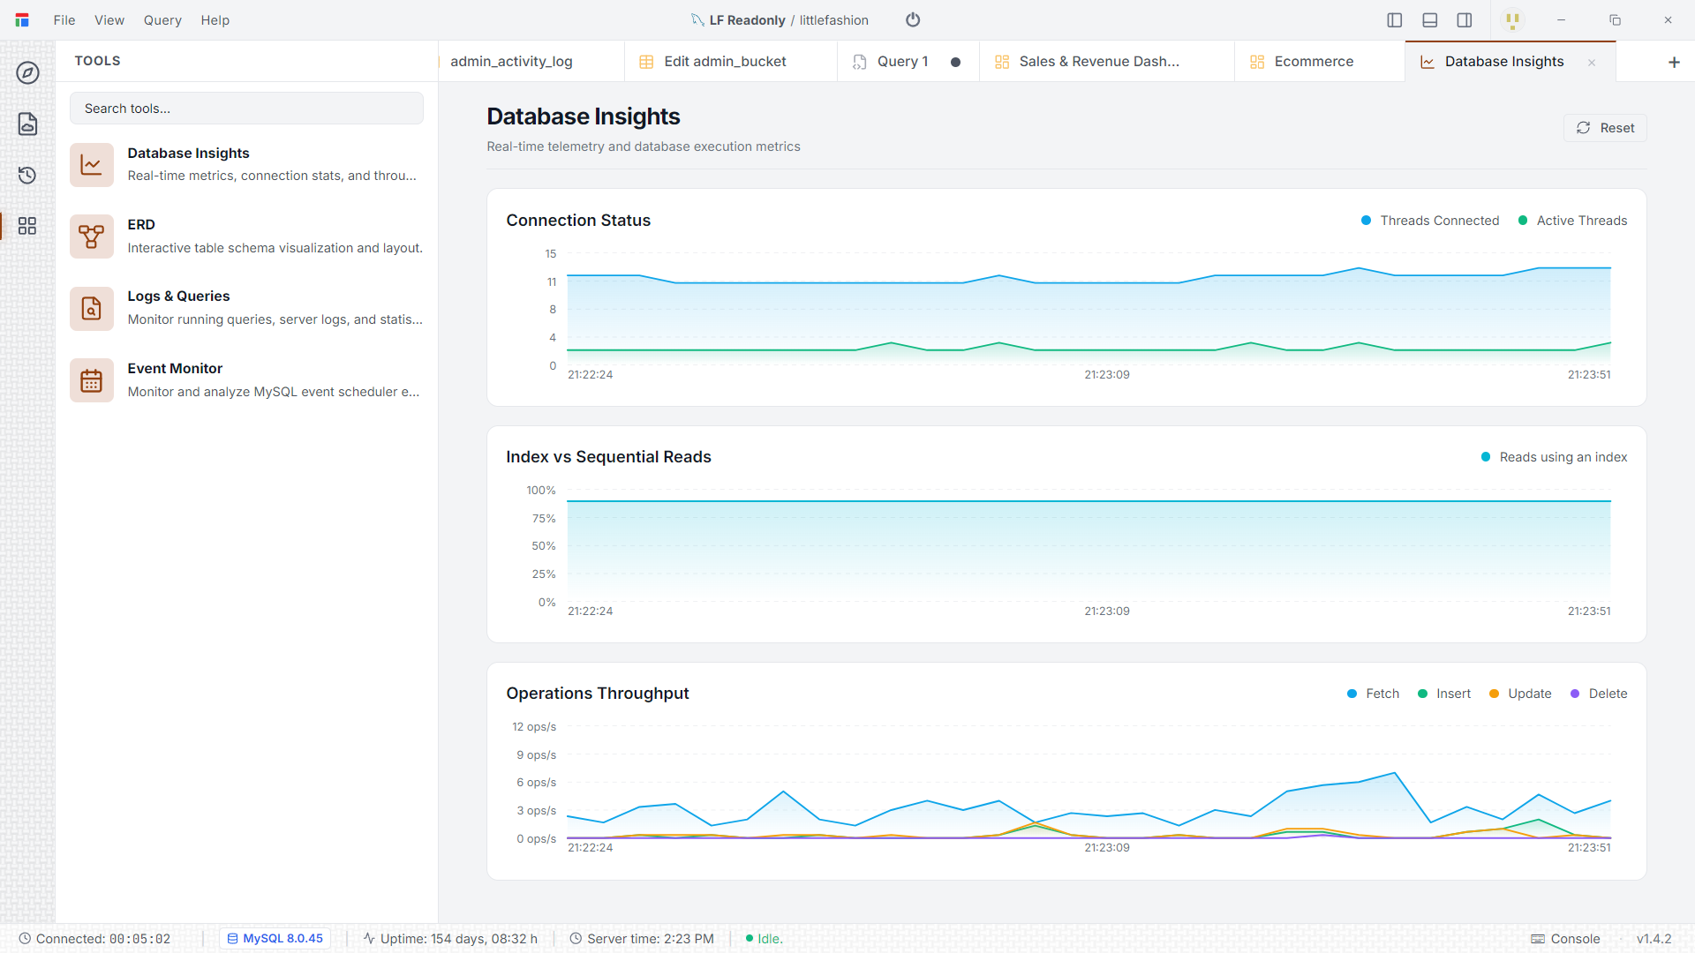Click the Server time status entry

coord(642,939)
